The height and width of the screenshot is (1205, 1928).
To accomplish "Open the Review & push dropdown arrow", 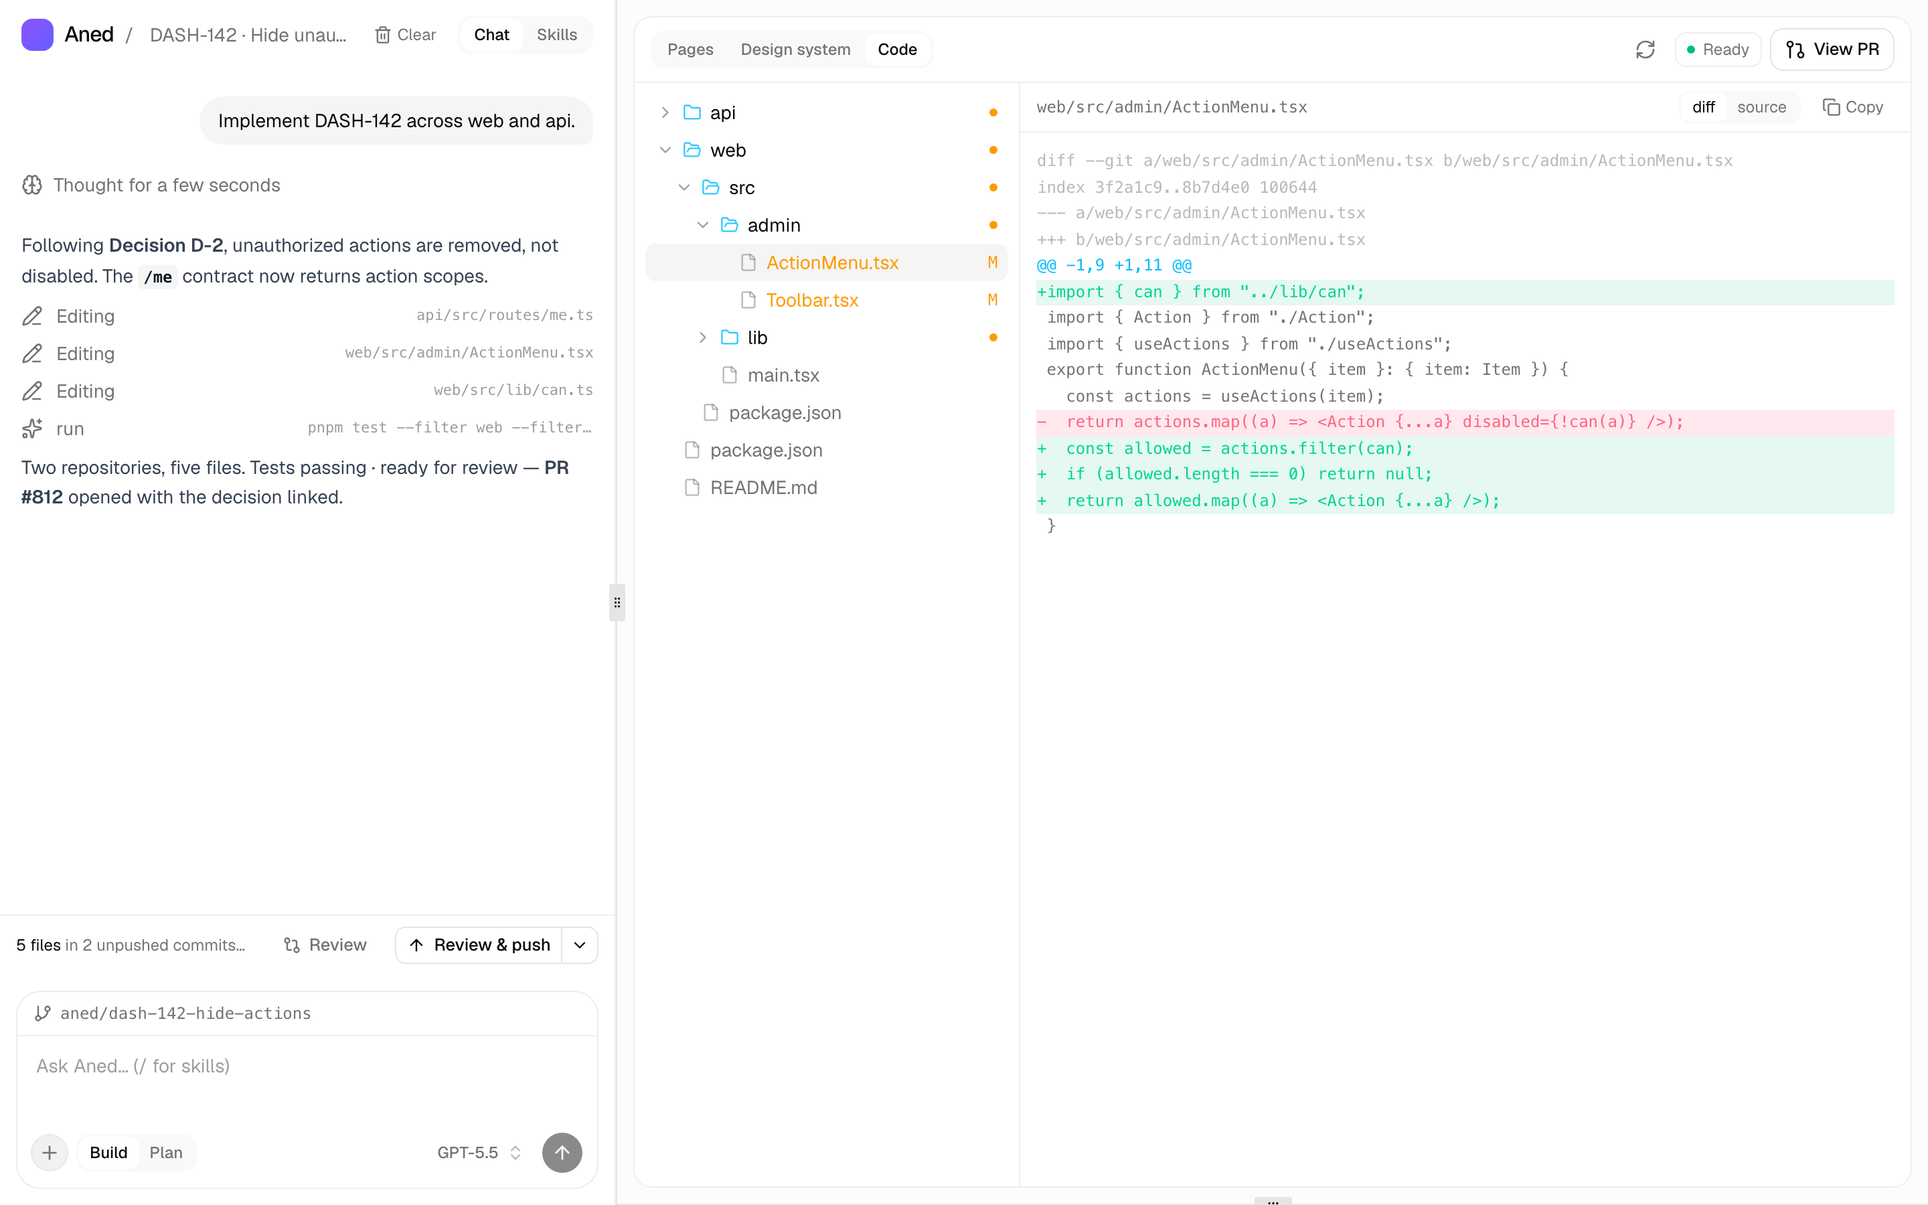I will pos(580,945).
